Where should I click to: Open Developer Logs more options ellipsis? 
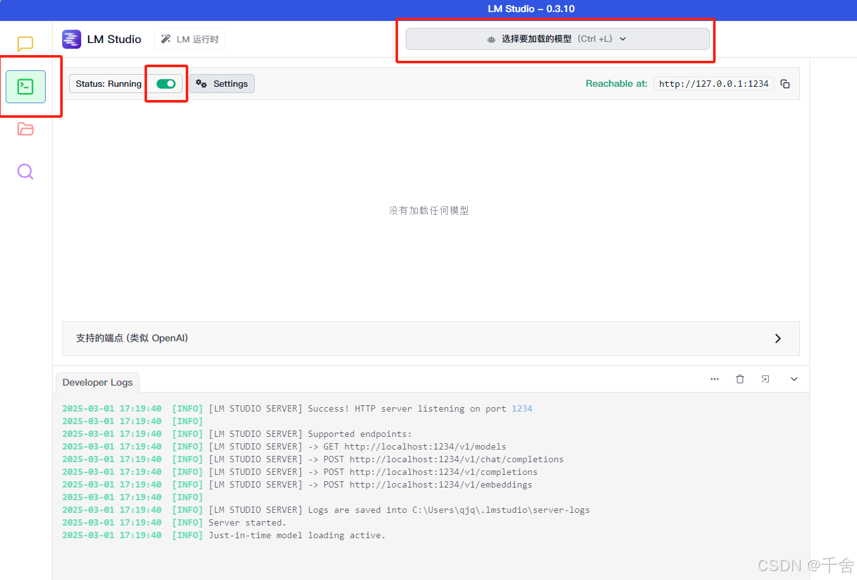pos(714,379)
